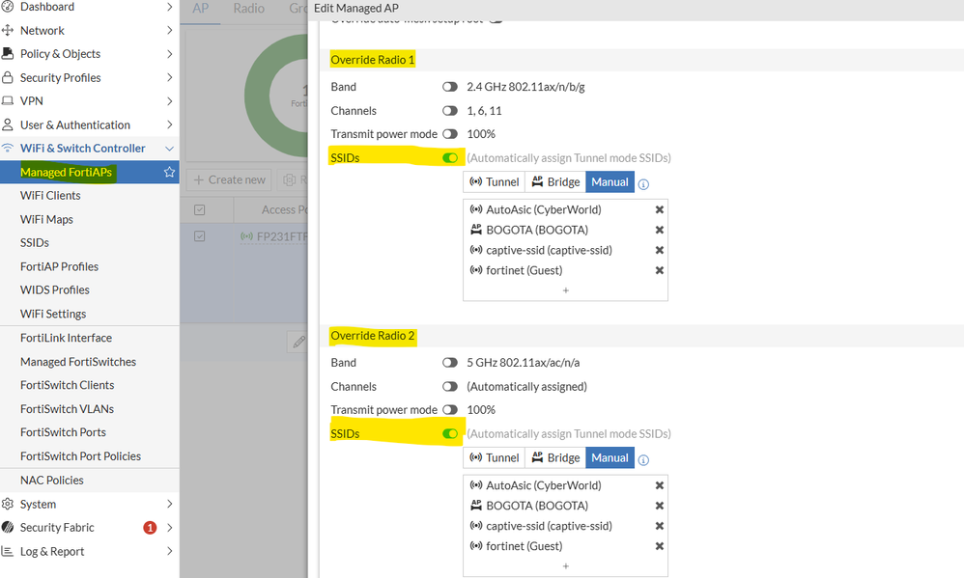Remove captive-ssid from Radio 1 list
Image resolution: width=964 pixels, height=578 pixels.
660,250
